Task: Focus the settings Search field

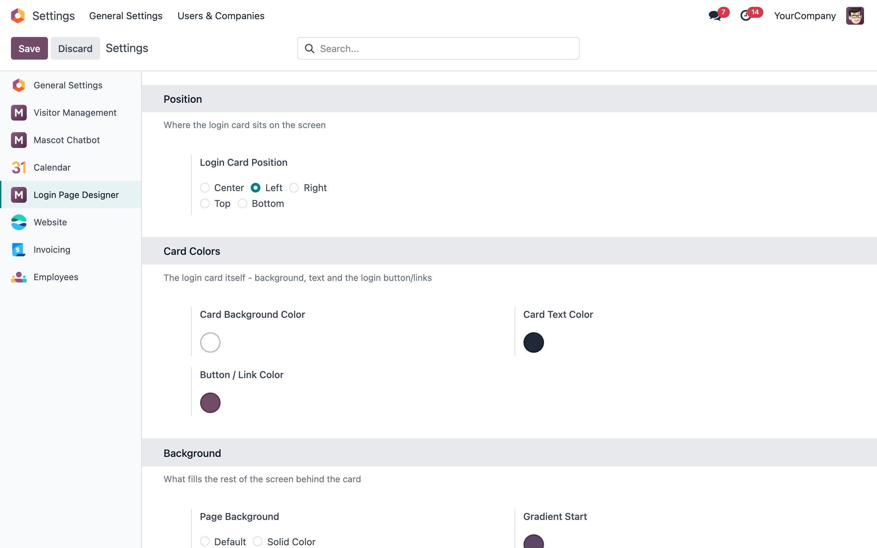Action: click(438, 48)
